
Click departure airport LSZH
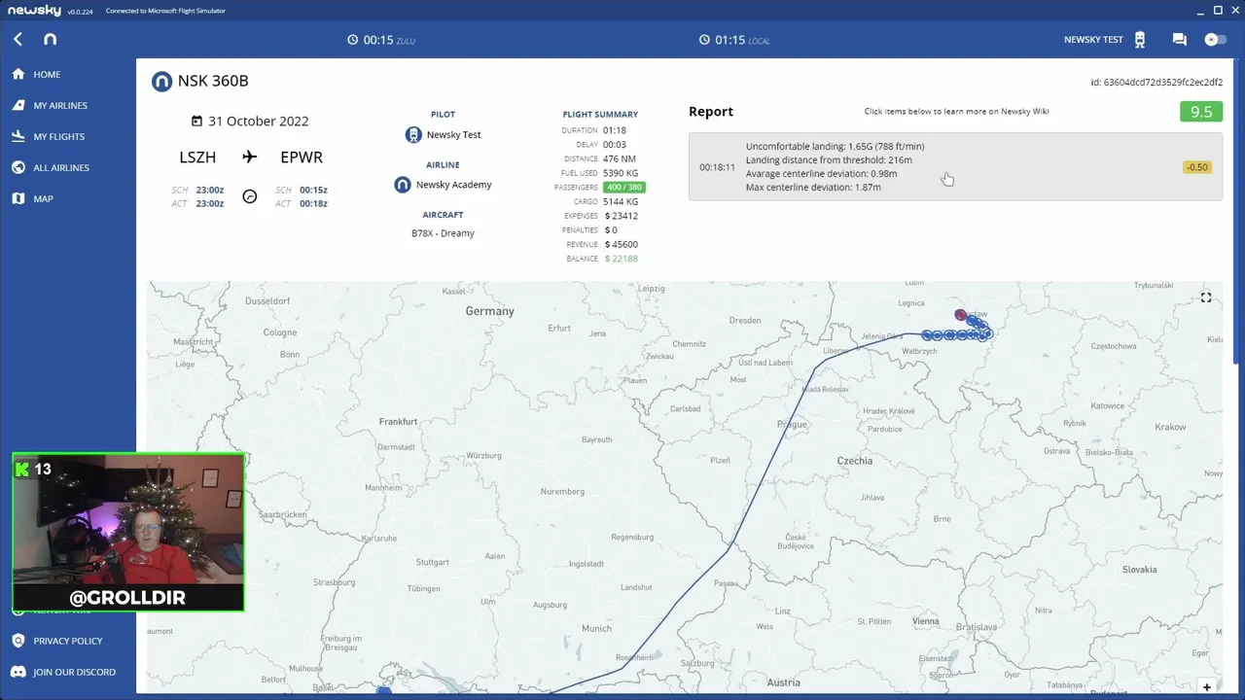point(197,157)
